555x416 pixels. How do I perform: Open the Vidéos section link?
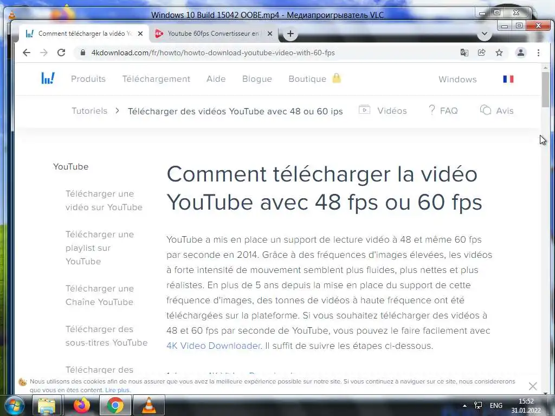[x=392, y=110]
